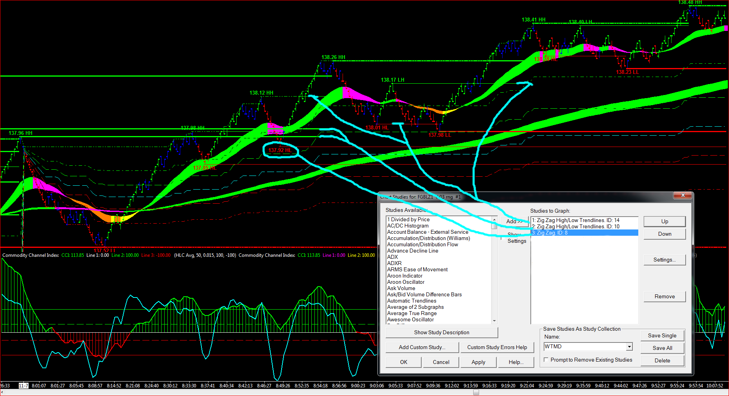Pick Awesome Oscillator in Studies Available
Screen dimensions: 729x396
click(x=410, y=320)
